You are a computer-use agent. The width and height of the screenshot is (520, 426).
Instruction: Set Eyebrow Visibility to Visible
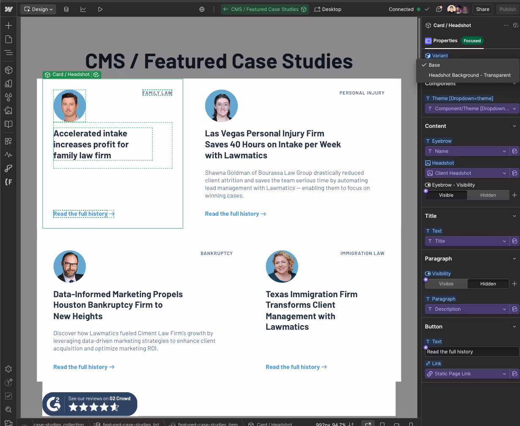click(x=446, y=195)
